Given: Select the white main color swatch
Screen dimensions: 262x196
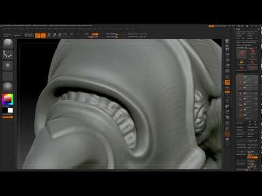Looking at the screenshot, I should (10, 110).
